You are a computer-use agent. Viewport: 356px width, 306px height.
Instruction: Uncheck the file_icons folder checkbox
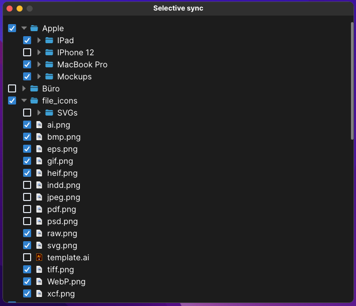pyautogui.click(x=12, y=100)
